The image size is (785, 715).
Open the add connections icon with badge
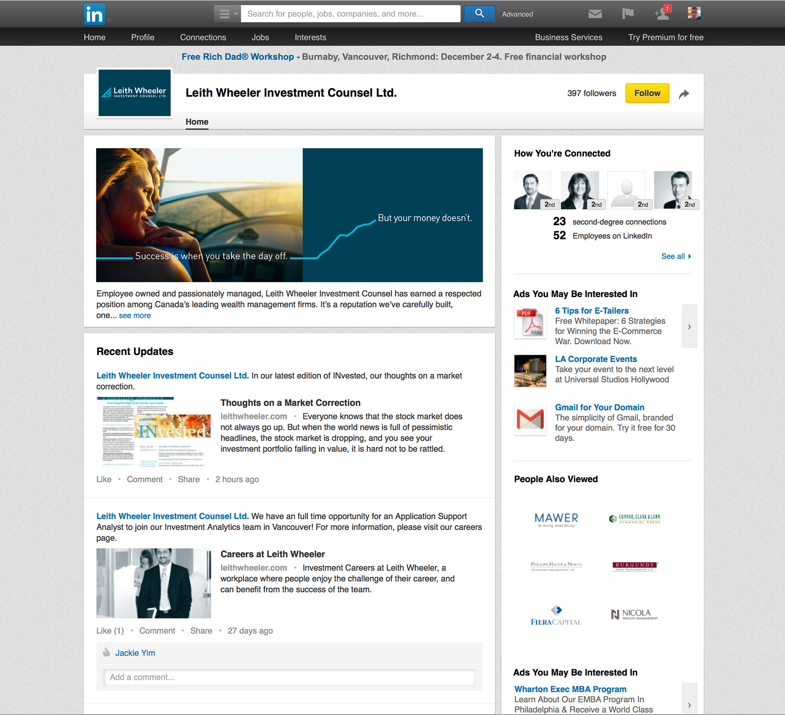662,13
